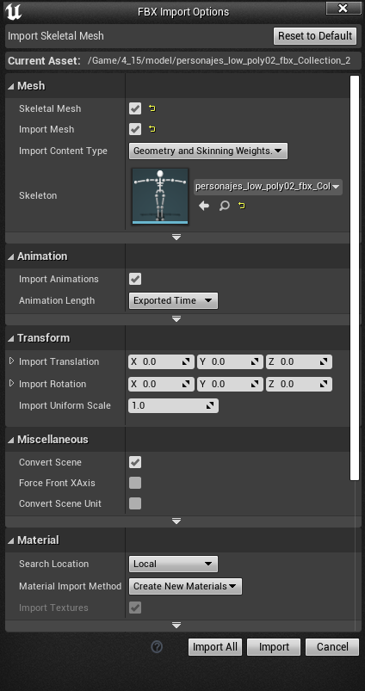Reset Skeleton value with yellow arrow

[242, 206]
